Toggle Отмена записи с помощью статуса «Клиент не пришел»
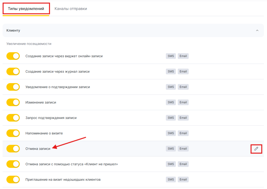 13,164
